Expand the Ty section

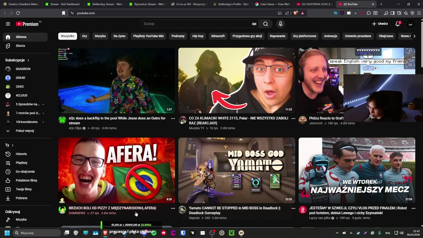[x=9, y=145]
